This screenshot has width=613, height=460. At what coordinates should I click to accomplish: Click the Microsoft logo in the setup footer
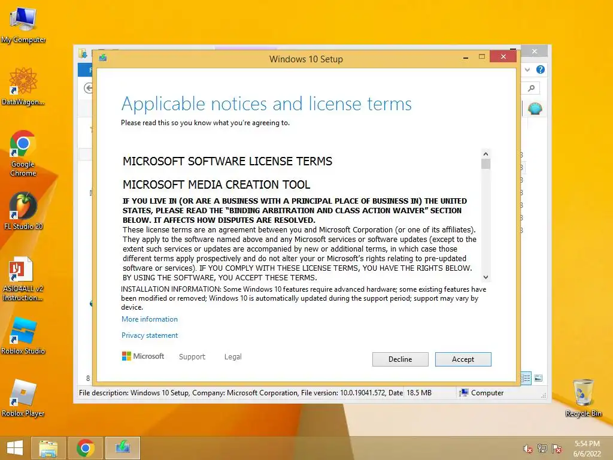pos(143,356)
